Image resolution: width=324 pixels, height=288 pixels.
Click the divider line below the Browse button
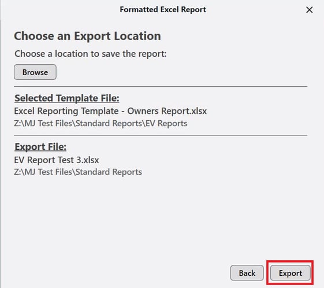[161, 87]
